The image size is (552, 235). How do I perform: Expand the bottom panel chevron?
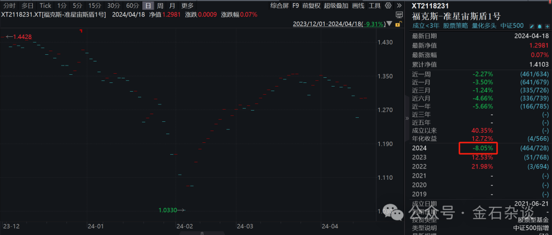(x=202, y=233)
